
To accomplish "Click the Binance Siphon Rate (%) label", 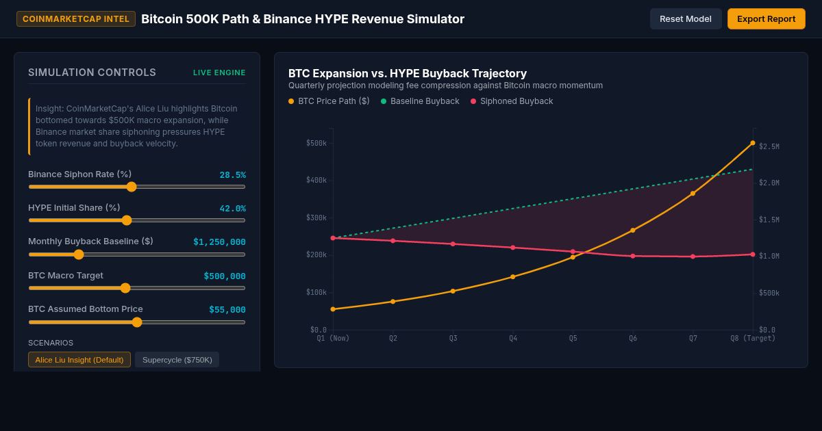I will pos(79,174).
